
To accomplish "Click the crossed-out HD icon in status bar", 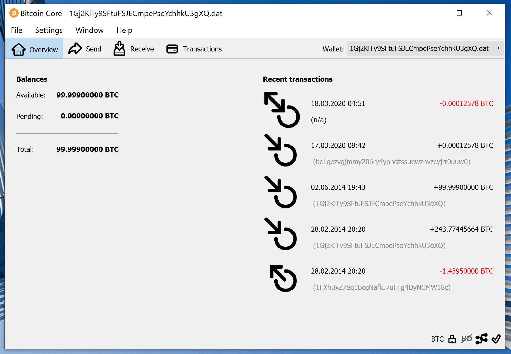I will click(x=467, y=338).
